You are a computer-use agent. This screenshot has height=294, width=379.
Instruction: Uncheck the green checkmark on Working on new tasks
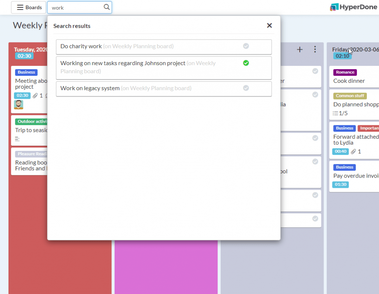(246, 63)
